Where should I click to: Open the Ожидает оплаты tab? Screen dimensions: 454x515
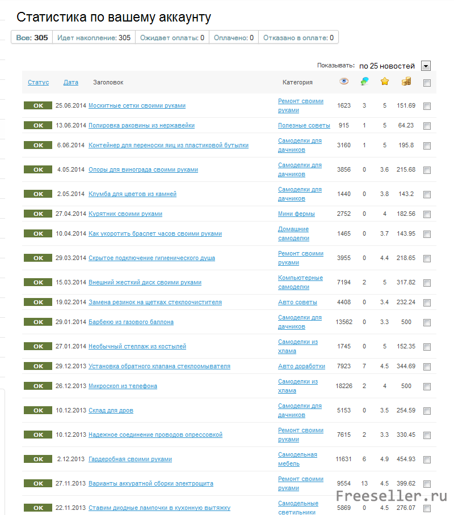pos(172,37)
